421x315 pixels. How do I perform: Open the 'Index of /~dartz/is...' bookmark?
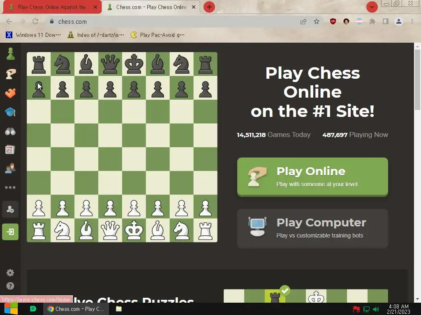click(x=96, y=35)
